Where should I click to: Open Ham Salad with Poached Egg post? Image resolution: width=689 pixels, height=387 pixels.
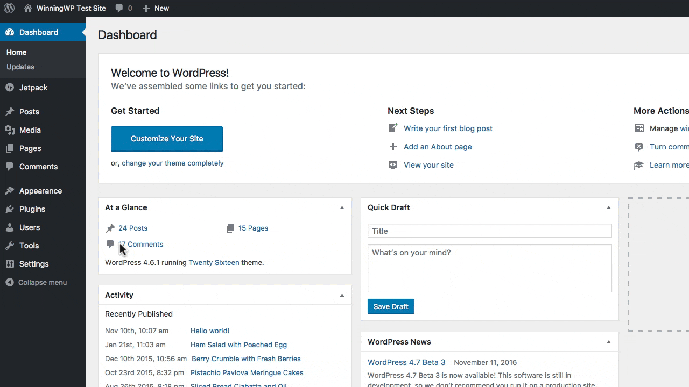tap(238, 345)
